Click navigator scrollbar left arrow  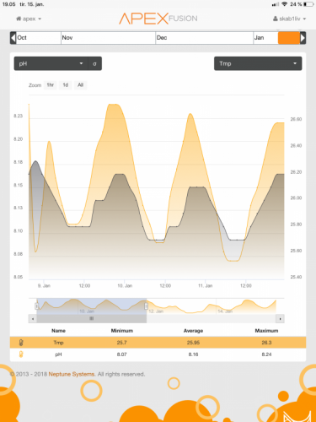point(33,319)
